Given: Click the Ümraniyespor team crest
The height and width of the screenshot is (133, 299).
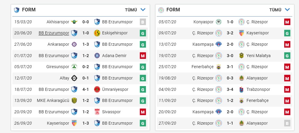Looking at the screenshot, I should point(97,89).
